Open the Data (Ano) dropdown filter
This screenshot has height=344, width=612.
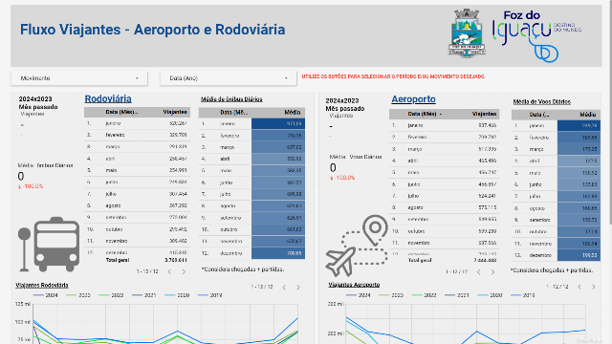[x=229, y=78]
